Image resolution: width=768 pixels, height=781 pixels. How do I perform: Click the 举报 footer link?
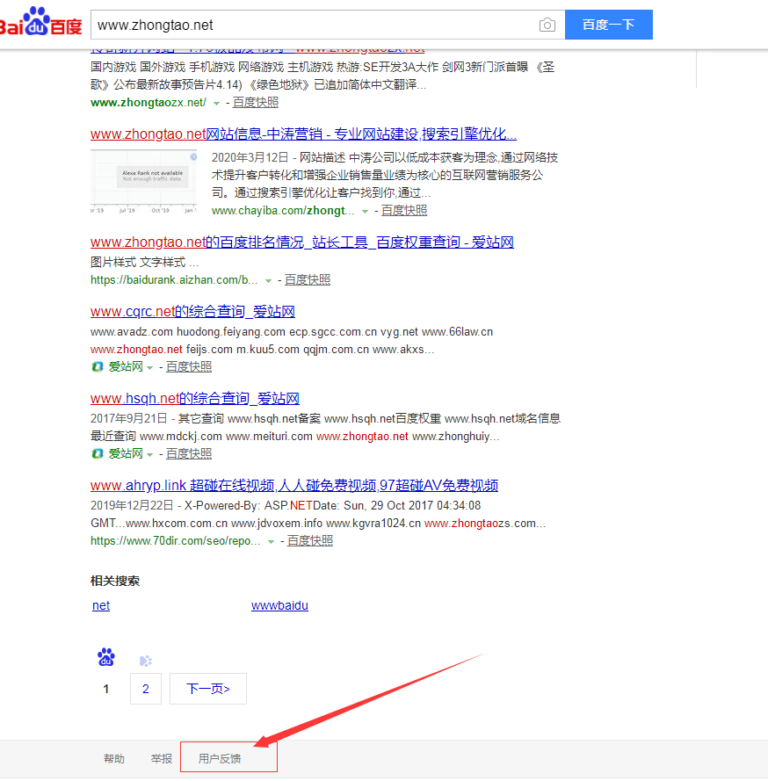click(162, 759)
